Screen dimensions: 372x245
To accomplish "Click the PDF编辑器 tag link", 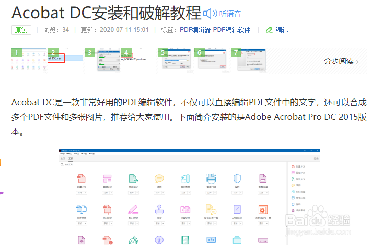I will point(195,30).
